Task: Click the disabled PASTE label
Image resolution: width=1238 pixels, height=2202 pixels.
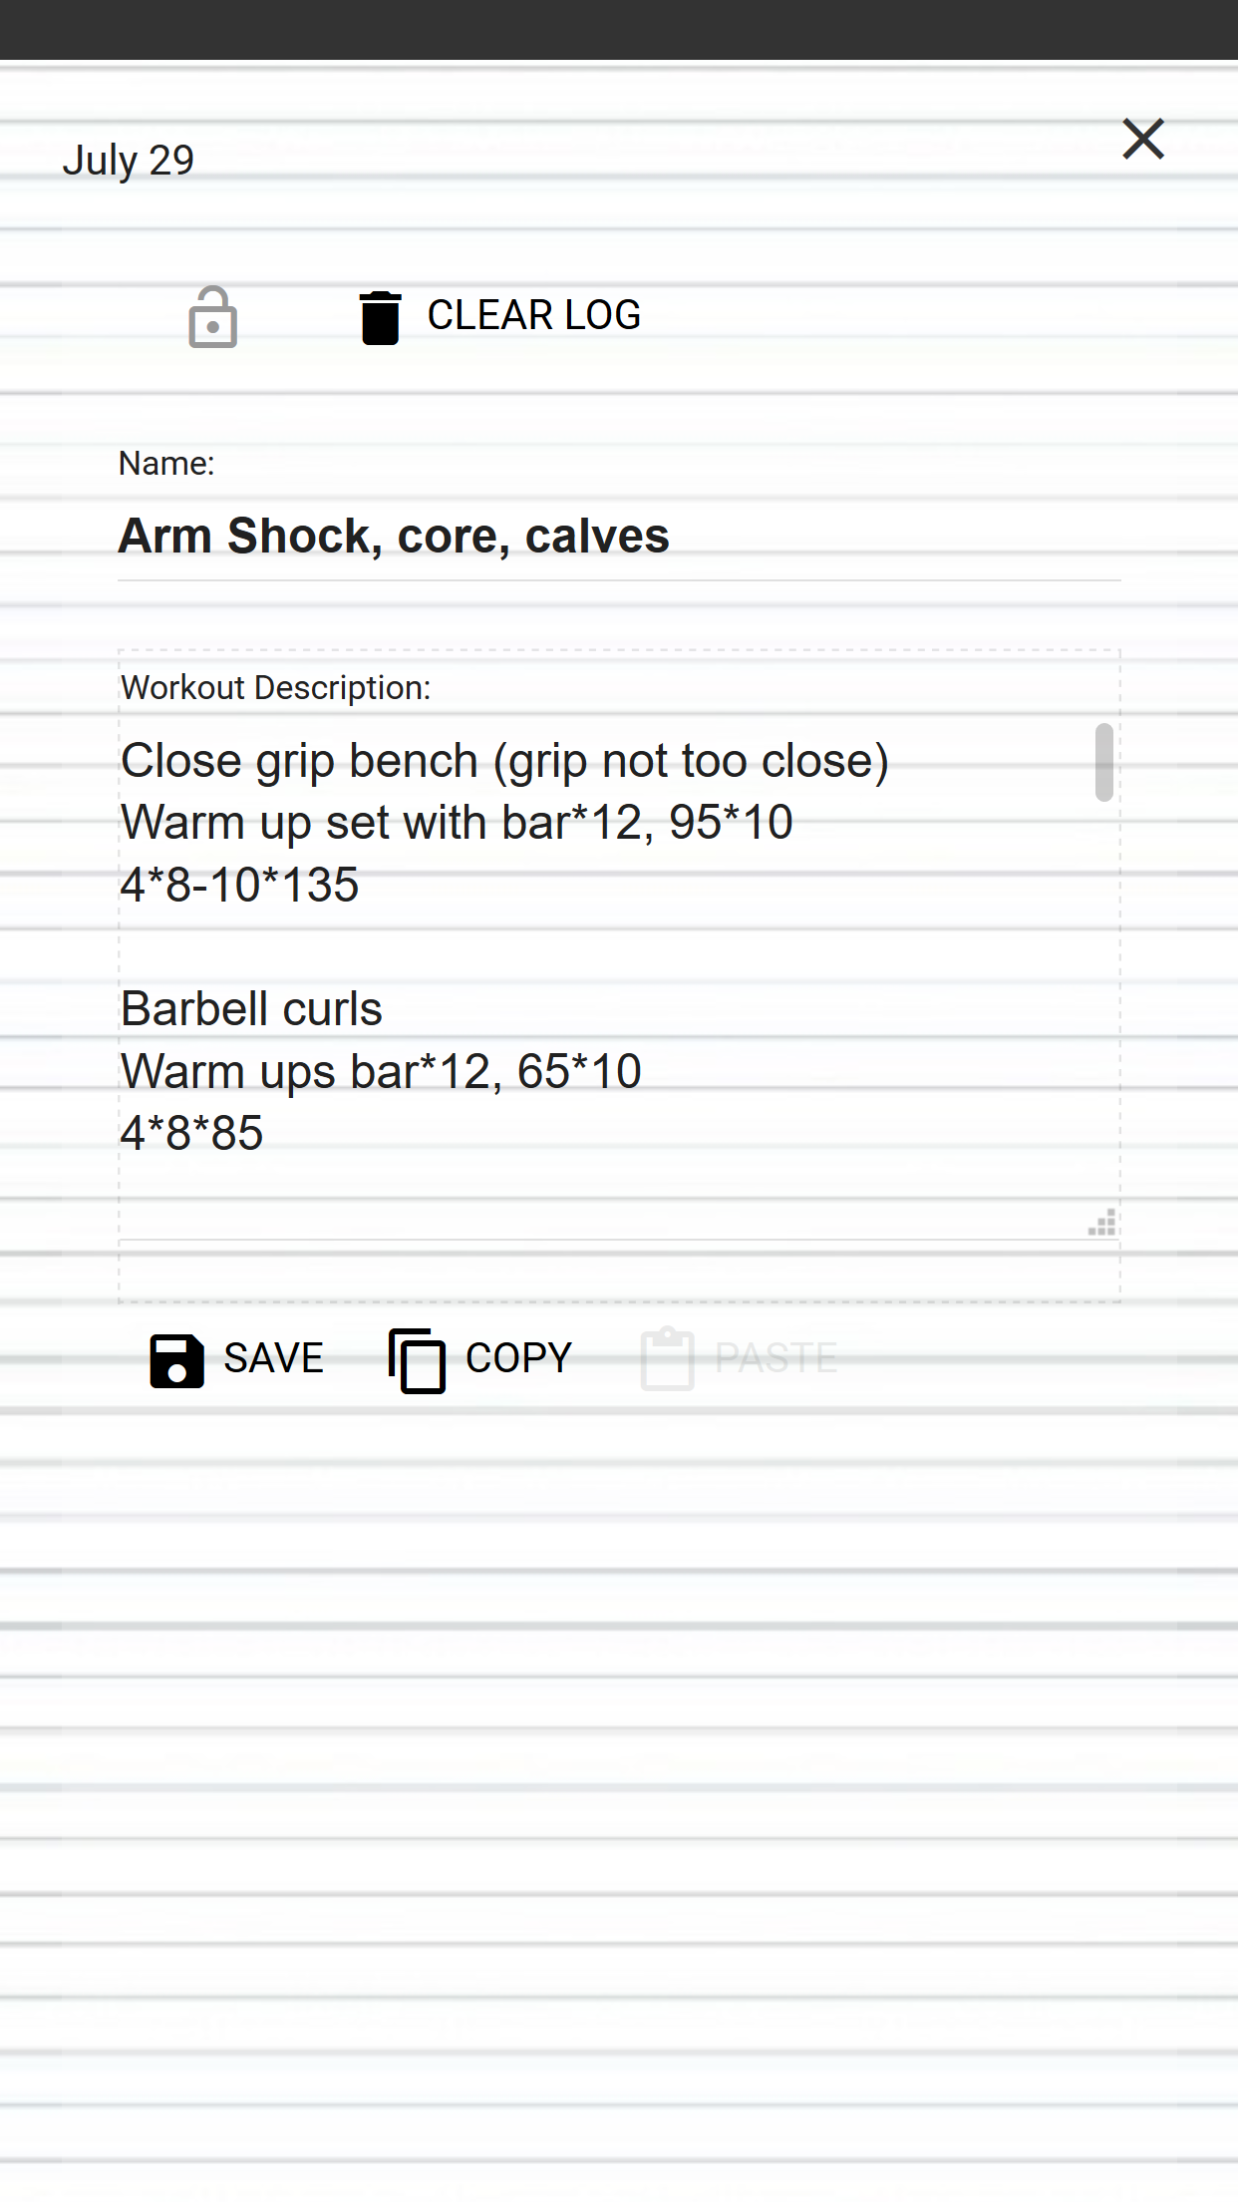Action: click(775, 1358)
